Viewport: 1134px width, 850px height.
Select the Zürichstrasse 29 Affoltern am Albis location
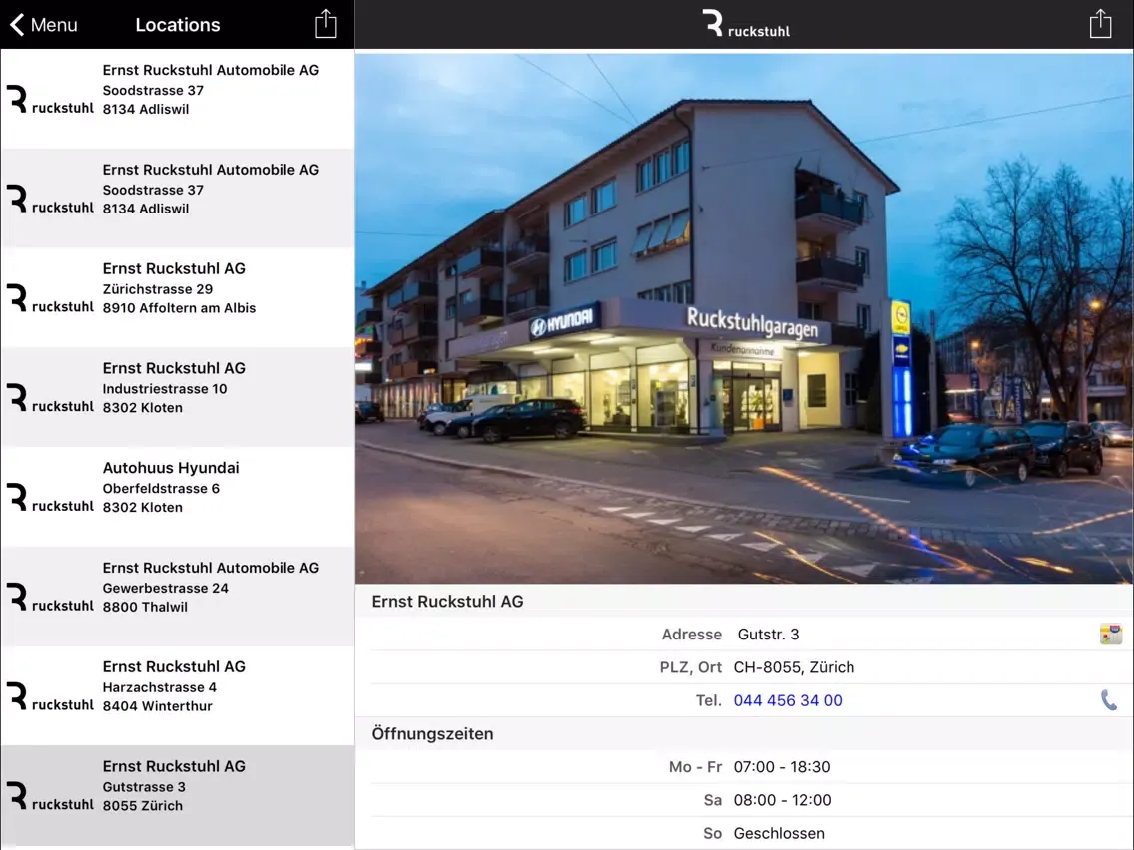pyautogui.click(x=178, y=297)
